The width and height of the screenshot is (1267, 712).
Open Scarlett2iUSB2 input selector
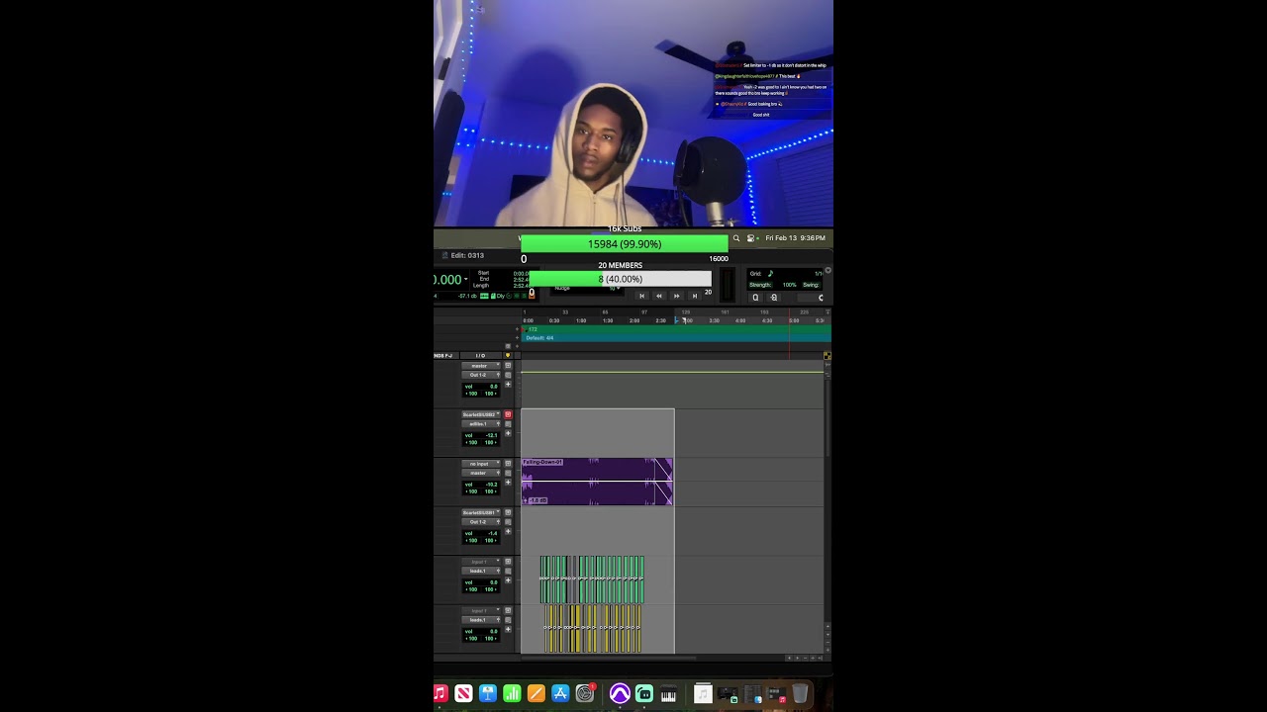pos(481,414)
